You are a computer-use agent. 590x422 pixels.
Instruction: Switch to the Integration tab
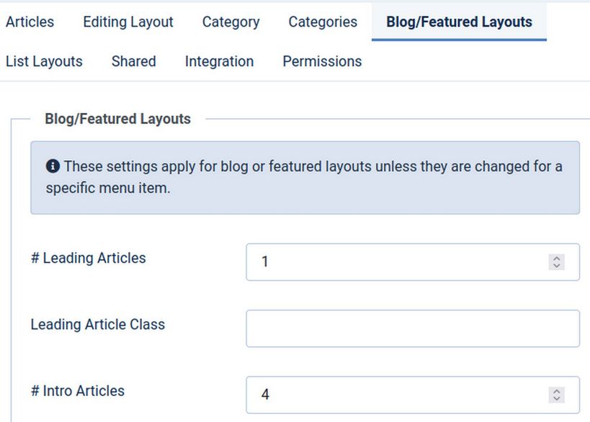tap(219, 61)
